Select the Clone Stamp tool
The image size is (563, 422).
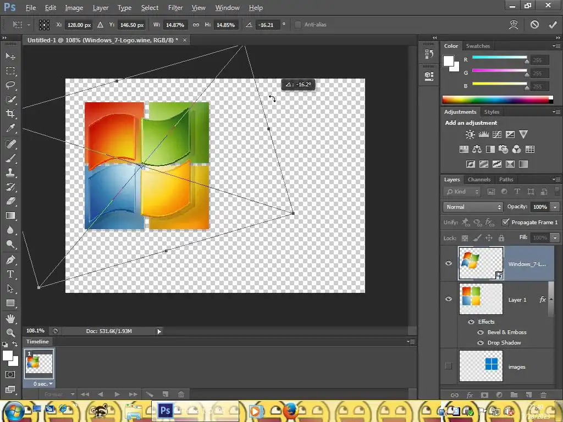10,173
